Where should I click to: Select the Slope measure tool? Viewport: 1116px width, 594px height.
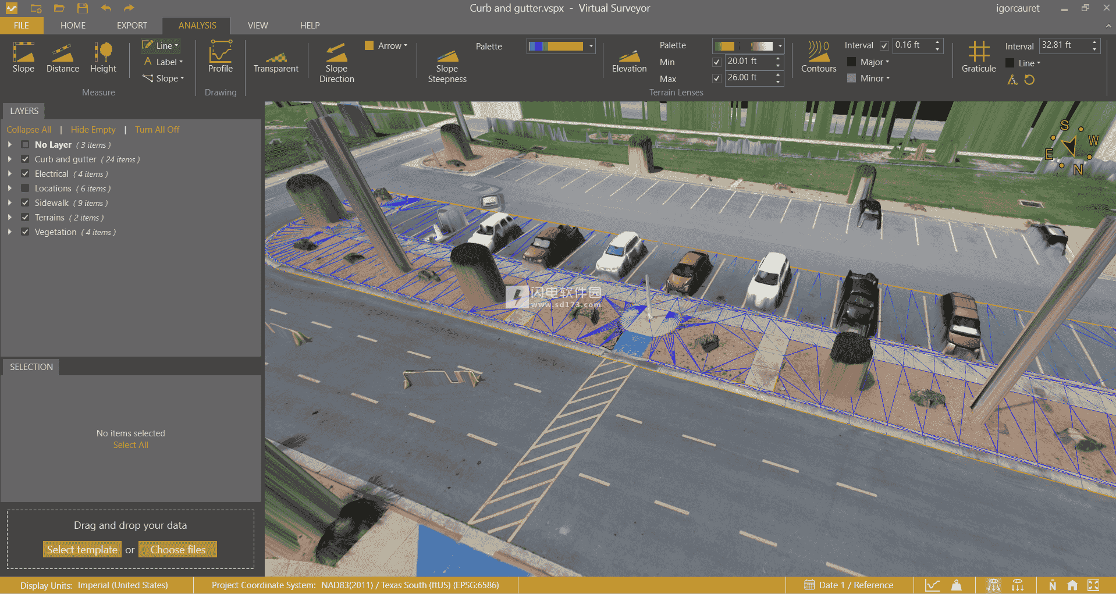coord(23,57)
